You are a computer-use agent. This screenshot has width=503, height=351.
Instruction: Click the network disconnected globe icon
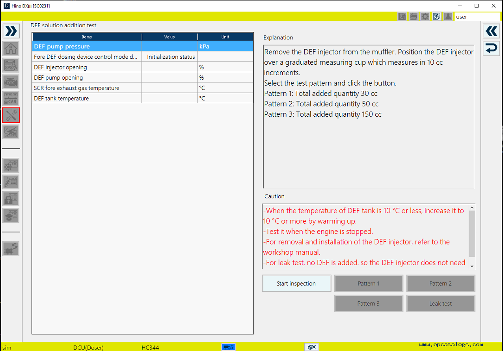pyautogui.click(x=311, y=347)
